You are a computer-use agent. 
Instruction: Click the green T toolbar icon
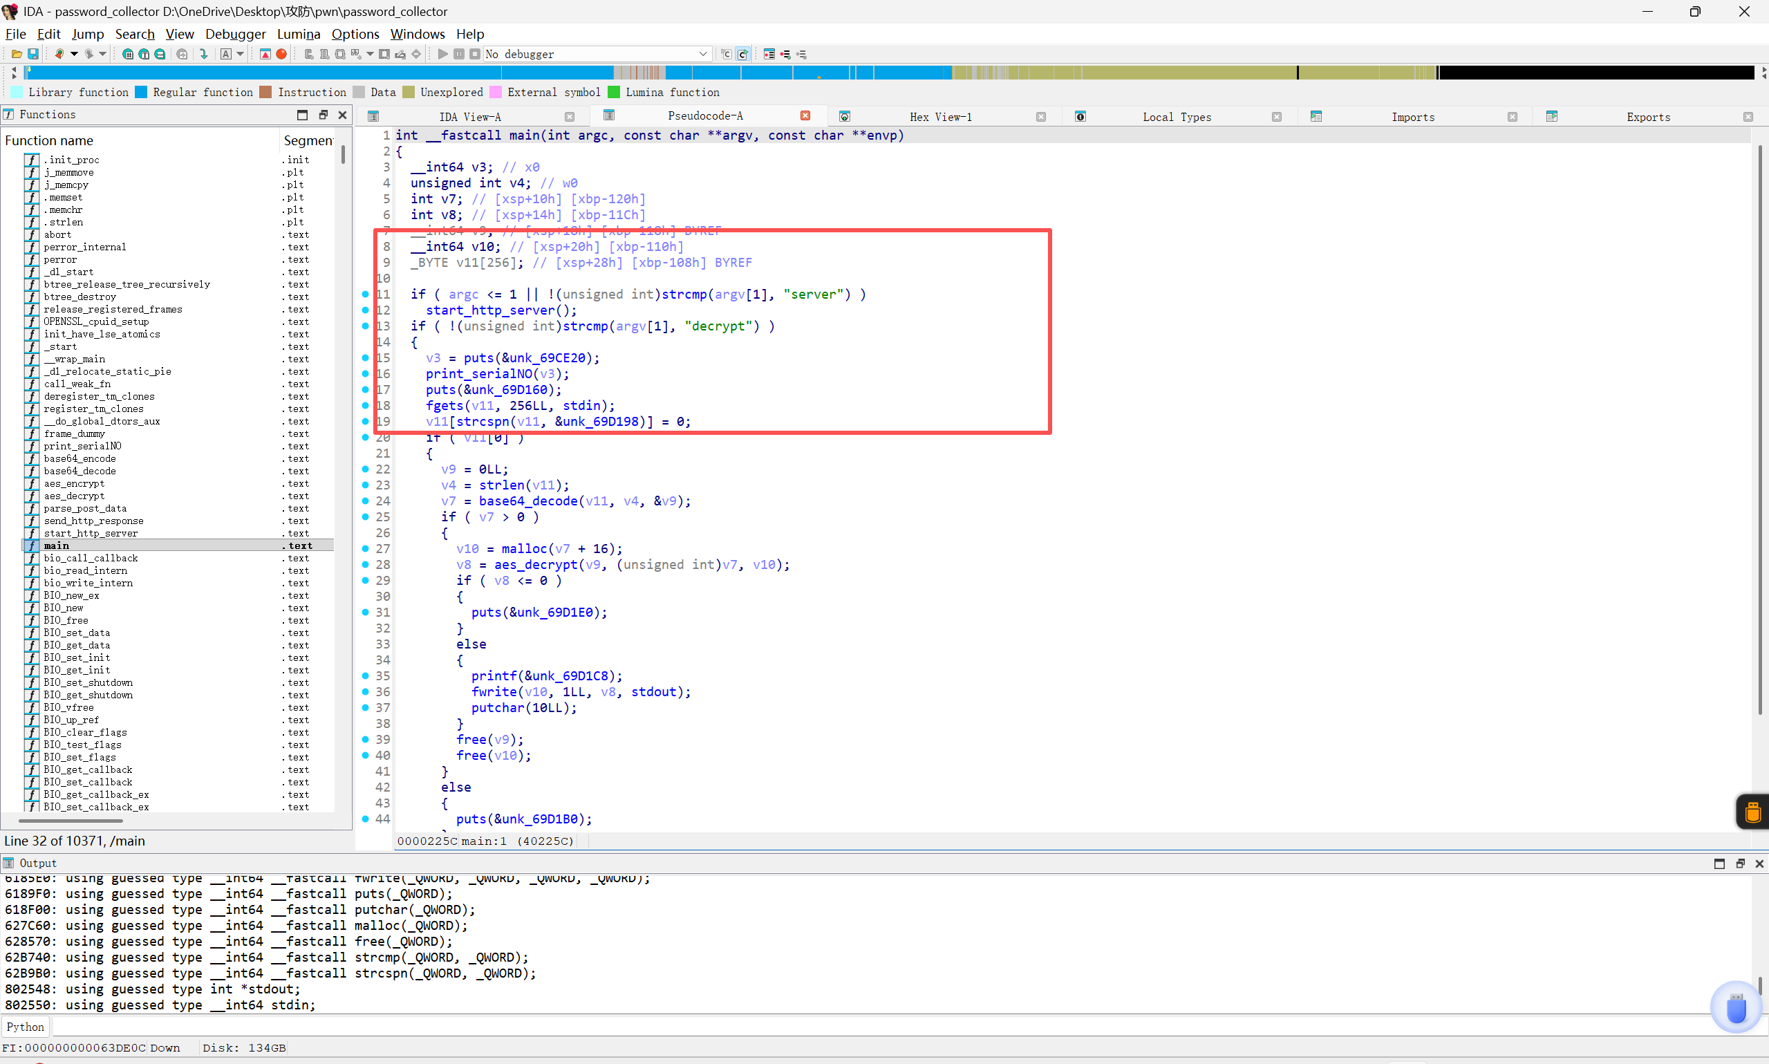point(144,54)
